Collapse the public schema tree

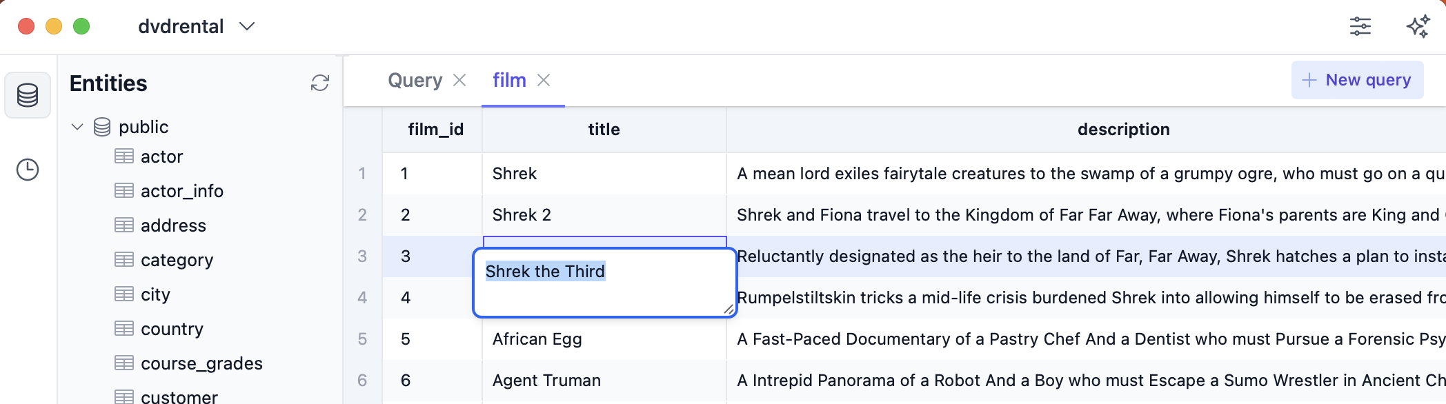pyautogui.click(x=77, y=127)
